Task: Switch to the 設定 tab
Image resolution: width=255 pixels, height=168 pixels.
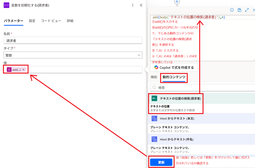Action: point(32,21)
